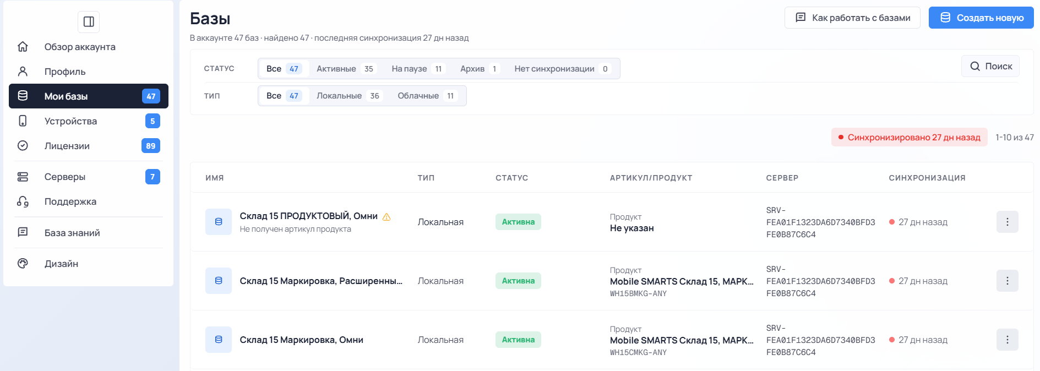This screenshot has width=1040, height=371.
Task: Click the Поиск search button
Action: coord(990,66)
